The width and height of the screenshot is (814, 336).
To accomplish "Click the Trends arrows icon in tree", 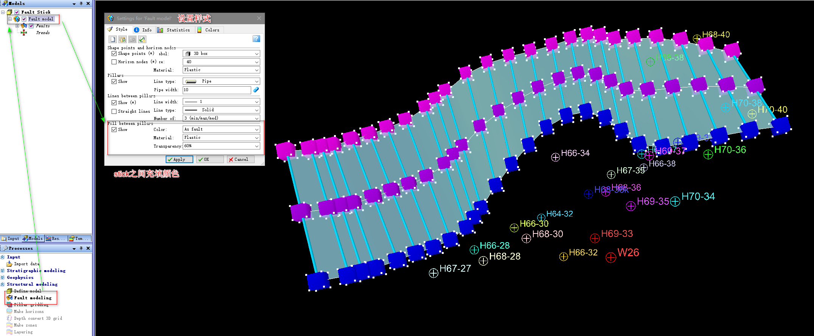I will pyautogui.click(x=24, y=33).
